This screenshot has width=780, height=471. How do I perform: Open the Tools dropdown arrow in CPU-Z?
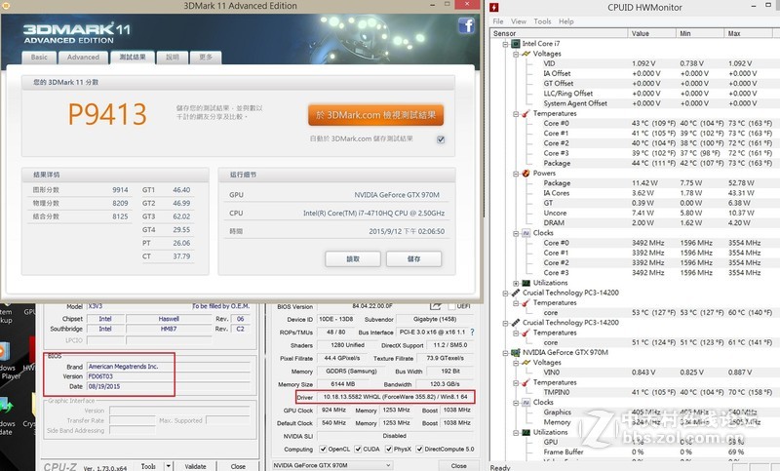pos(168,466)
